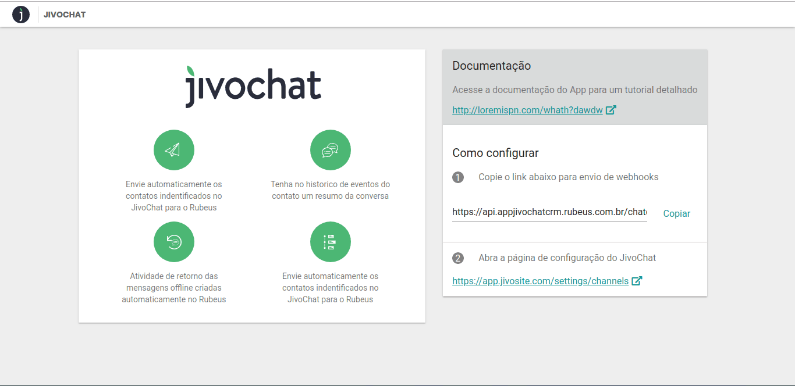Click the JIVOCHAT title in the top bar
Screen dimensions: 795x386
point(65,15)
